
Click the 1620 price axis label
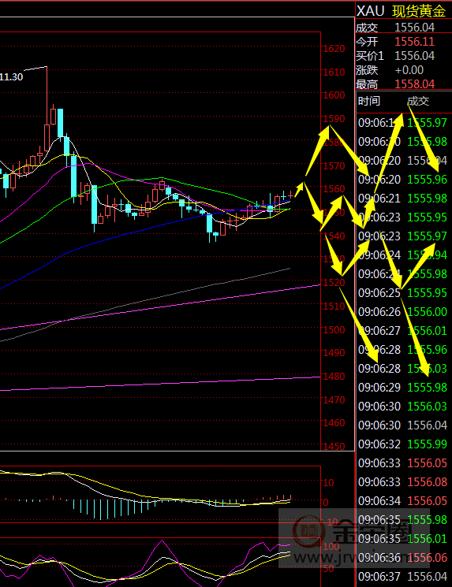click(x=334, y=49)
